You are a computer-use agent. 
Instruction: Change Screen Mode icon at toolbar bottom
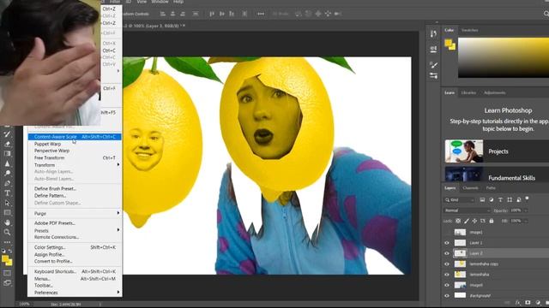7,283
